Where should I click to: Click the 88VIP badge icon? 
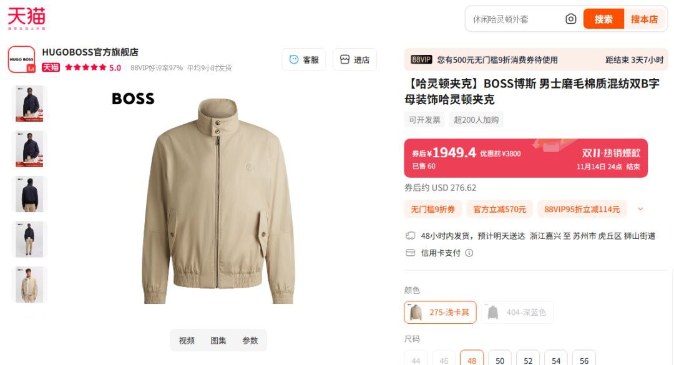pos(421,60)
